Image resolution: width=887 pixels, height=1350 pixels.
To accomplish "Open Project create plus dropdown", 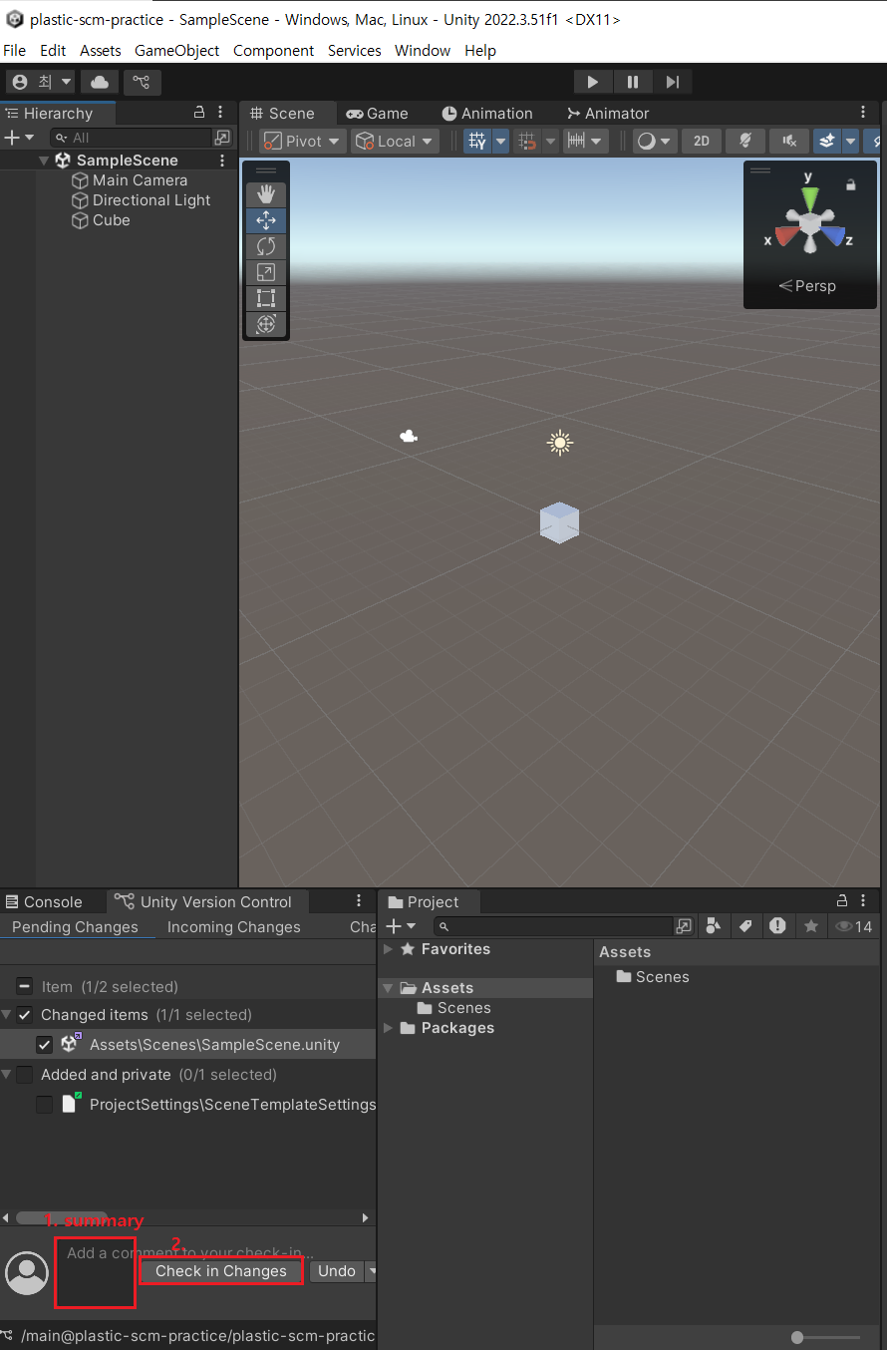I will (x=401, y=926).
